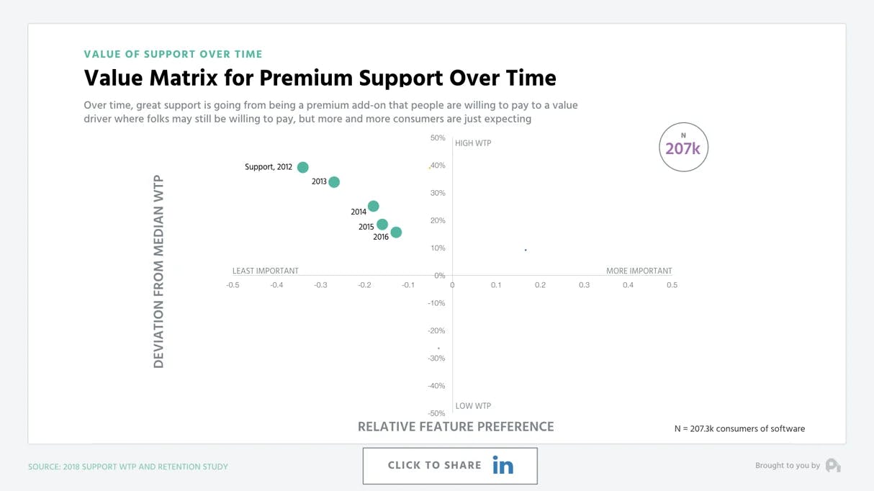Click the CLICK TO SHARE button
Screen dimensions: 874x491
click(x=435, y=466)
